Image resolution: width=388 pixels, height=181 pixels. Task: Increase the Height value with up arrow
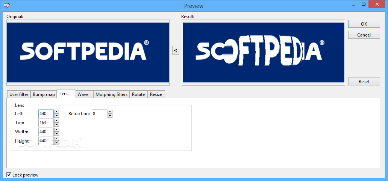pyautogui.click(x=57, y=138)
